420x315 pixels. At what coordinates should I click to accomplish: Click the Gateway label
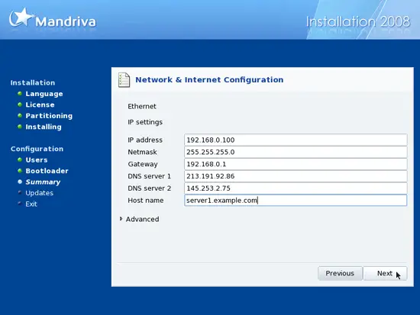pyautogui.click(x=143, y=164)
